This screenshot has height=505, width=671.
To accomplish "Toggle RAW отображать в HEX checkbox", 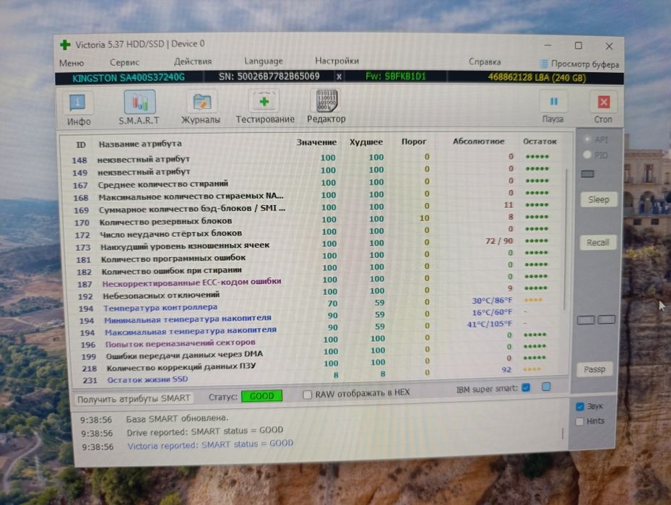I will [307, 394].
